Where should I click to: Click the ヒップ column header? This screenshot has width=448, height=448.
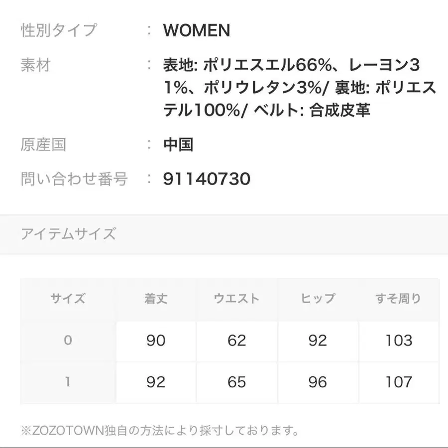(x=318, y=299)
